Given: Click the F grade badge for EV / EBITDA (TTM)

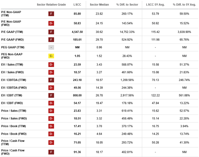Looking at the screenshot, I should tap(51, 80).
